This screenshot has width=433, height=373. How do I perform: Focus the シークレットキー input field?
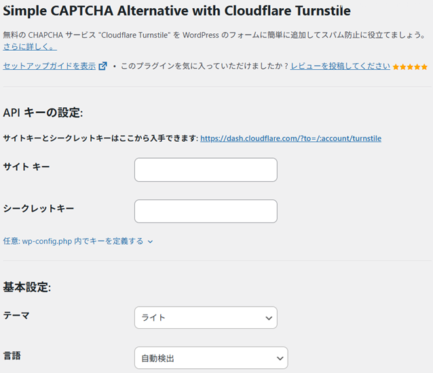206,211
